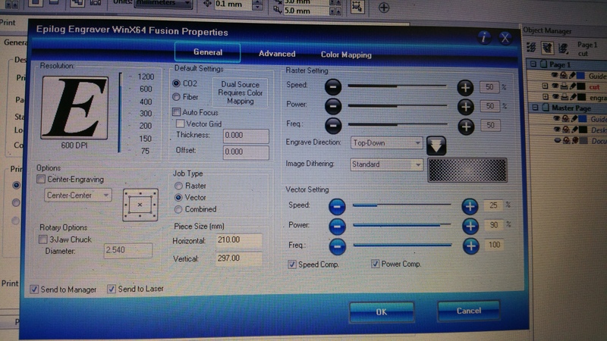607x341 pixels.
Task: Click the highlighted middle Object Manager toolbar icon
Action: pyautogui.click(x=547, y=48)
